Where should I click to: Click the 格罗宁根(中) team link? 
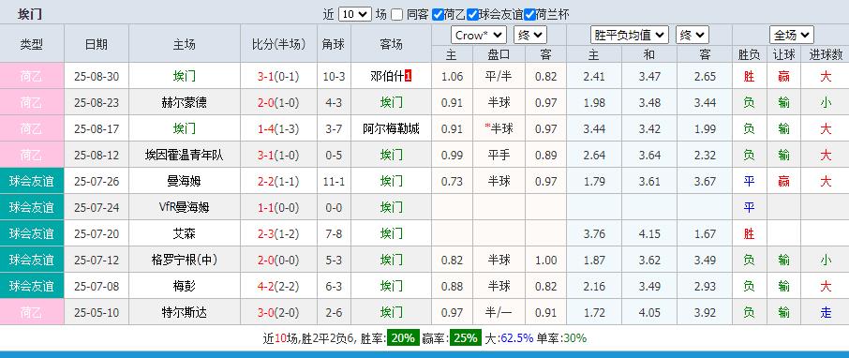pyautogui.click(x=185, y=260)
